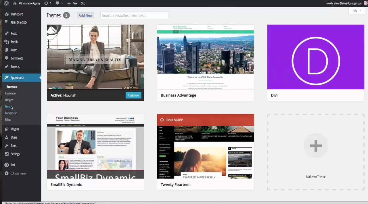Open the SEO menu in admin bar
Screen dimensions: 368x204
click(83, 3)
